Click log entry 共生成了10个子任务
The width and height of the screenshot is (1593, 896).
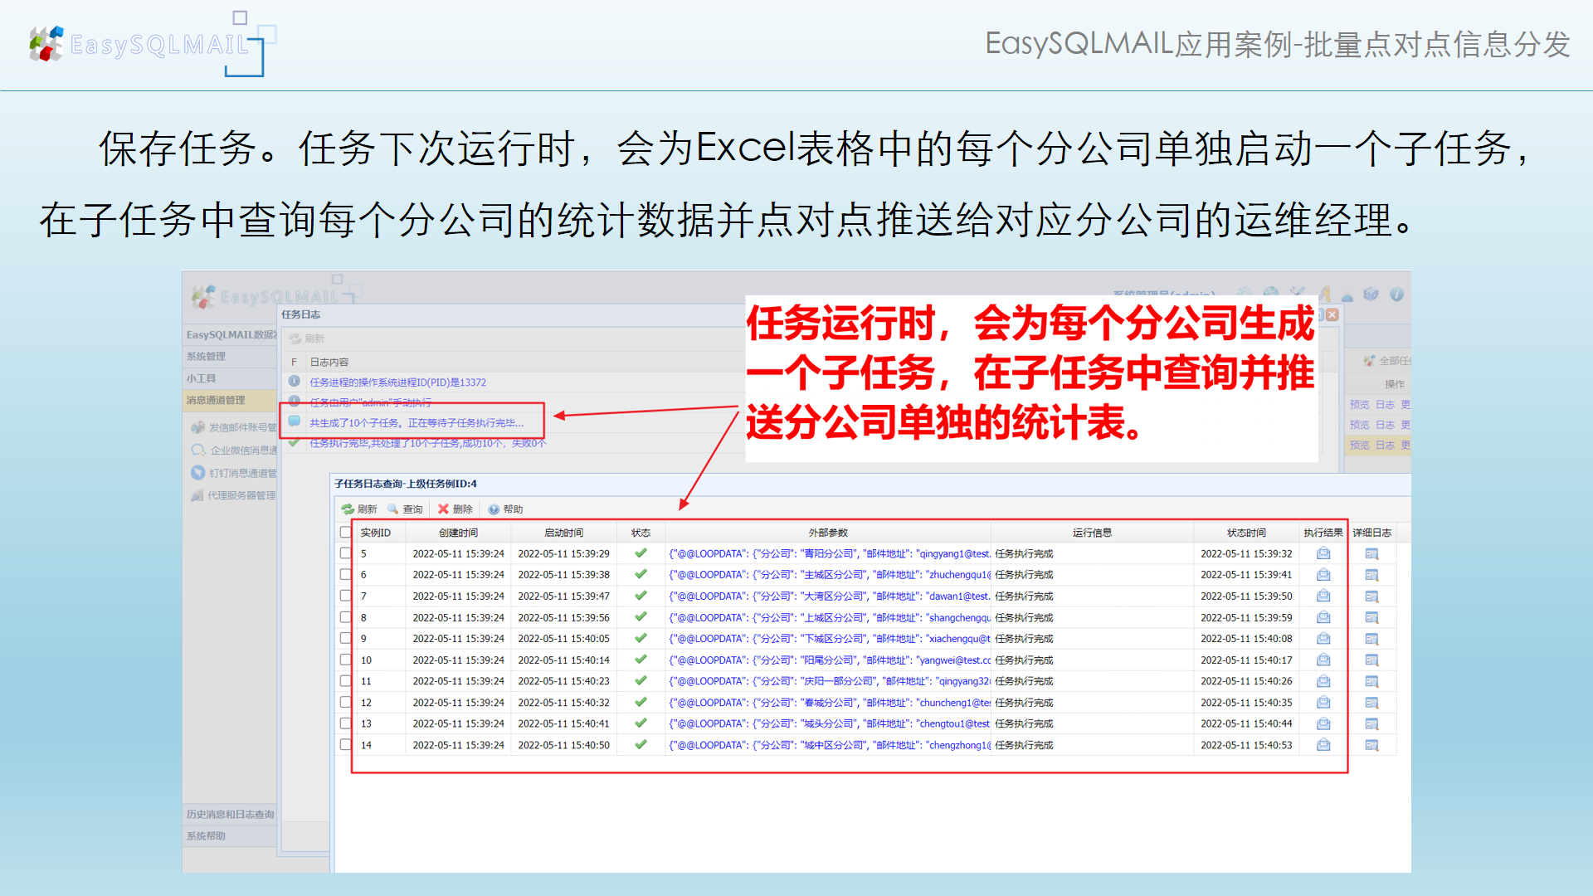pos(416,423)
